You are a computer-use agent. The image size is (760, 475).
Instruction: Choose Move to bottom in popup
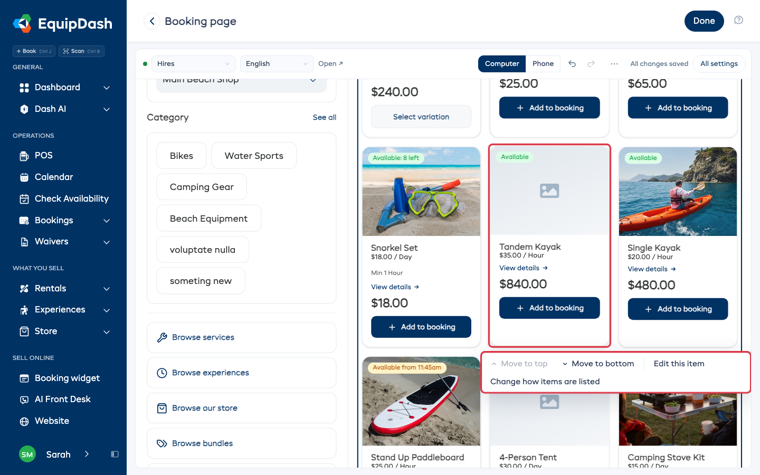point(598,364)
